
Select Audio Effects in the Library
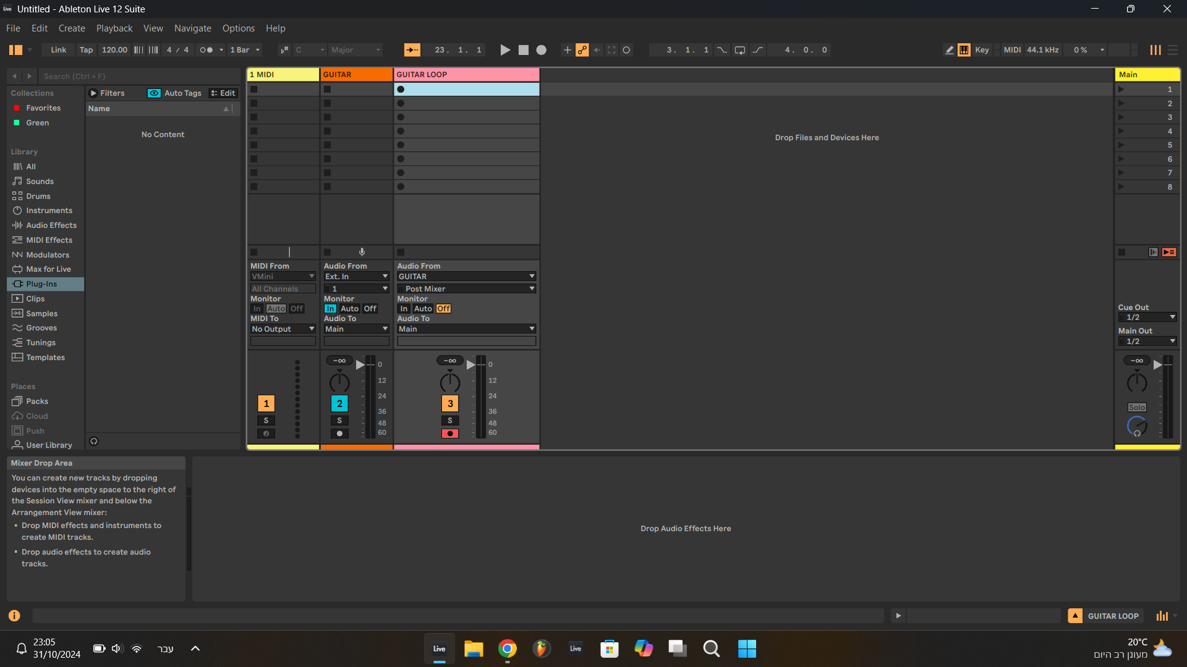[x=51, y=225]
